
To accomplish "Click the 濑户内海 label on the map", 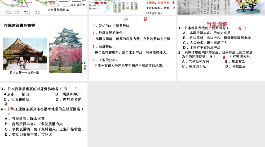I will coord(101,3).
